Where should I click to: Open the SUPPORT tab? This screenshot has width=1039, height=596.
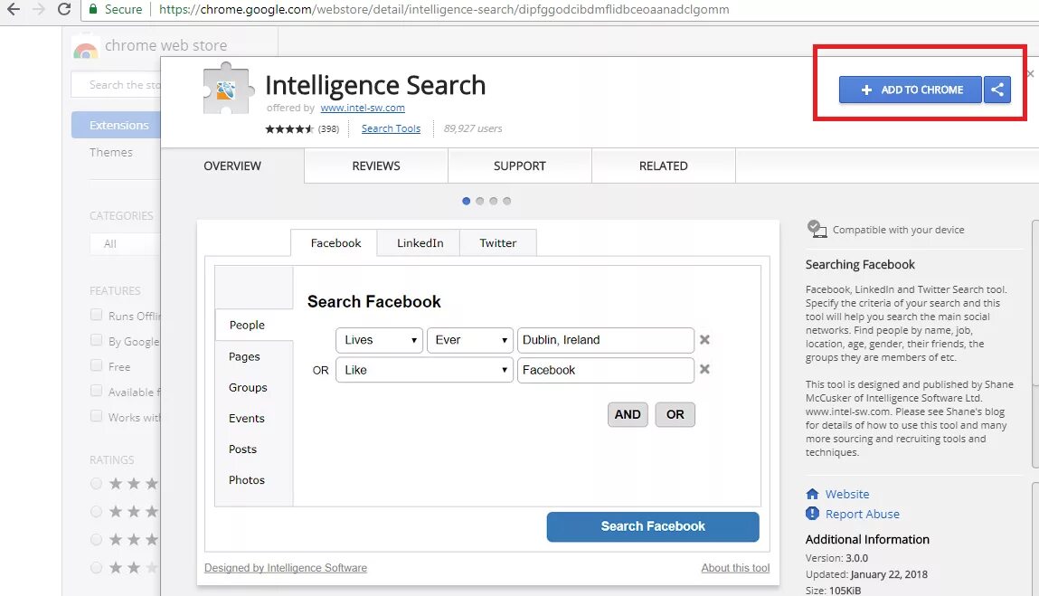520,166
